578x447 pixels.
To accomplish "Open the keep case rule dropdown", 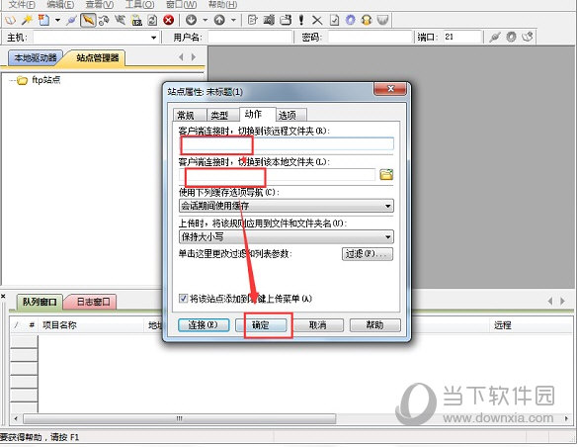I will click(287, 236).
